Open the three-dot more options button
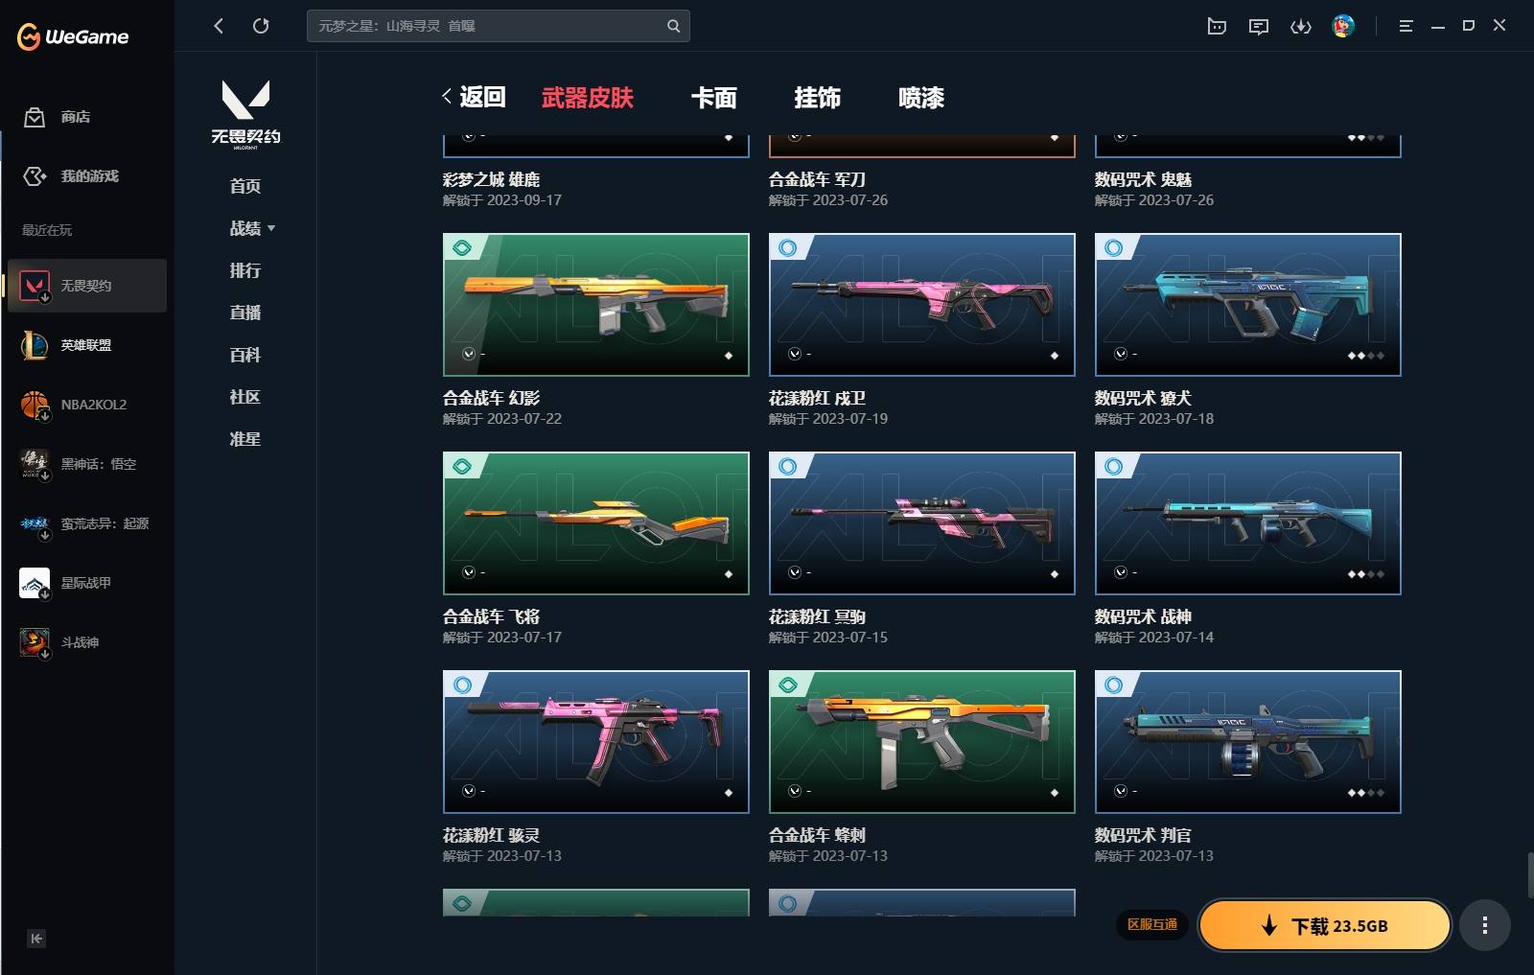 (x=1485, y=925)
